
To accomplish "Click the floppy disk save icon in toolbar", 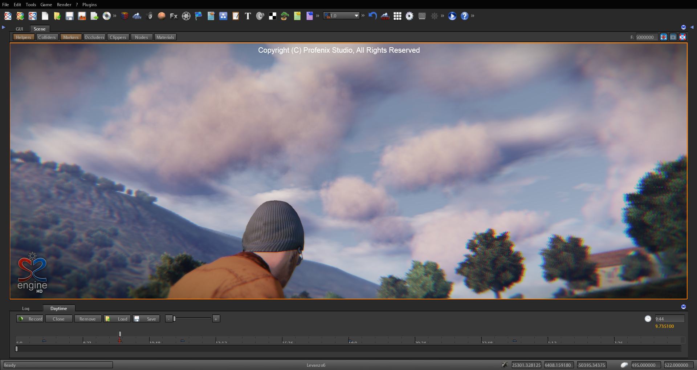I will 69,16.
